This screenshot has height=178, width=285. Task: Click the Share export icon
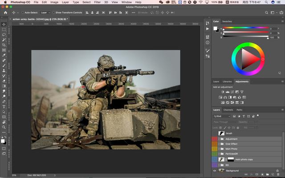tap(281, 12)
